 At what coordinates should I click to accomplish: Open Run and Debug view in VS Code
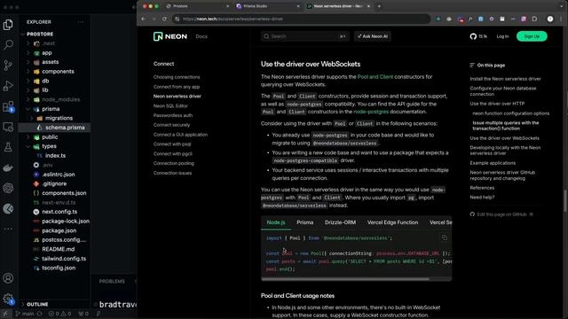pyautogui.click(x=8, y=86)
